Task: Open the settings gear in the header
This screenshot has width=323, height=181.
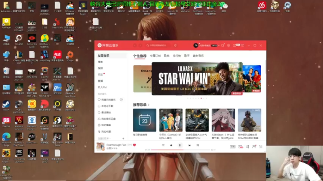Action: click(x=229, y=45)
